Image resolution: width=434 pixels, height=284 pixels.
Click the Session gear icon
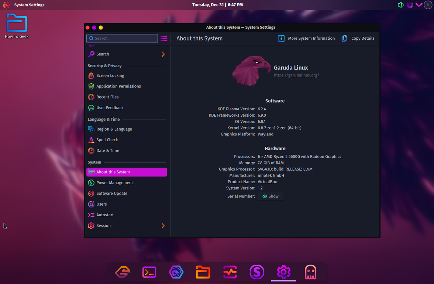(91, 226)
